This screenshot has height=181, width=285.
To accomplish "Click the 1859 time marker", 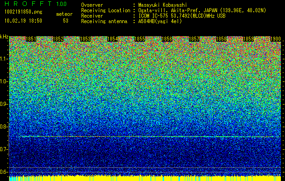I will click(249, 39).
